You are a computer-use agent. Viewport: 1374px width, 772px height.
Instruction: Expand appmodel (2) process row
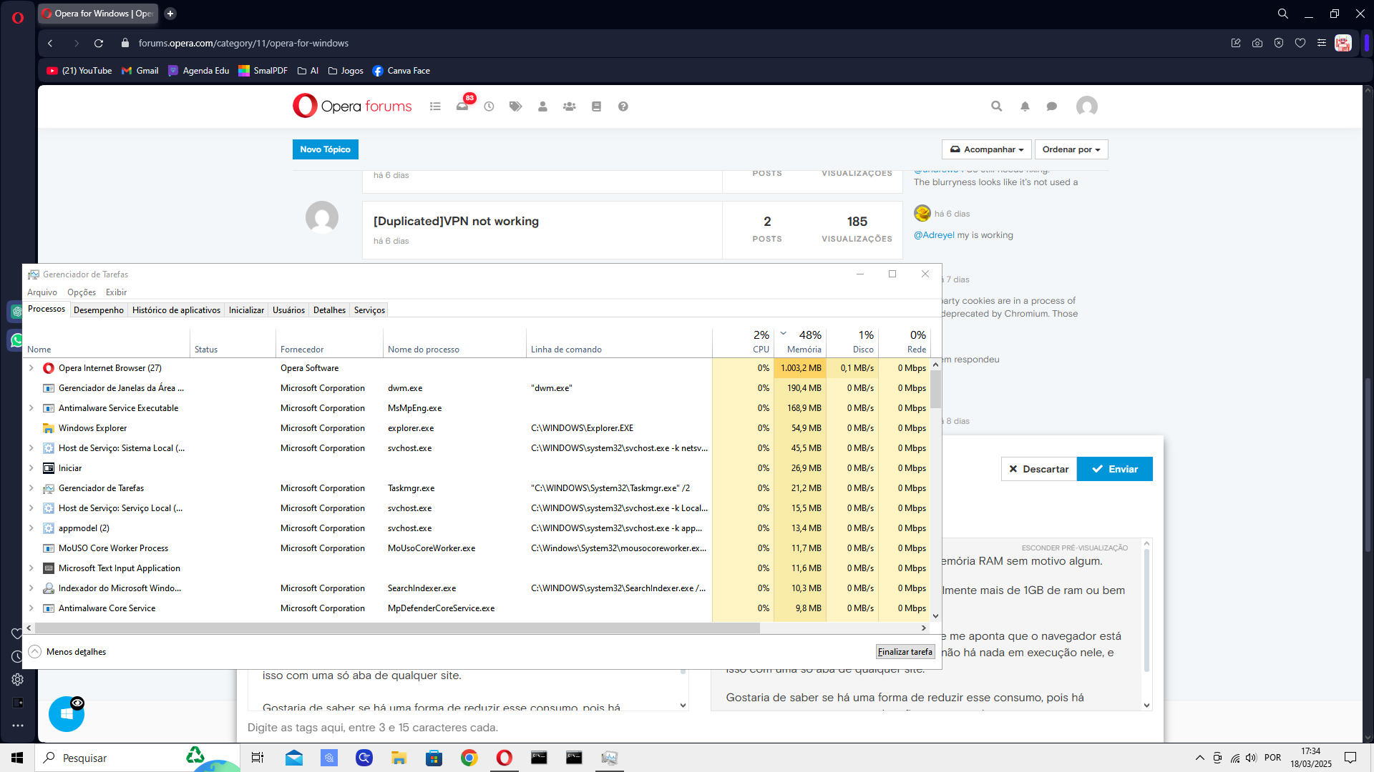point(31,528)
